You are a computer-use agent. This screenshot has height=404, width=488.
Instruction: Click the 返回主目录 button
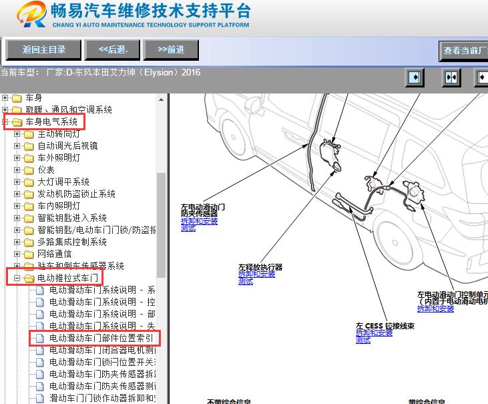coord(43,49)
